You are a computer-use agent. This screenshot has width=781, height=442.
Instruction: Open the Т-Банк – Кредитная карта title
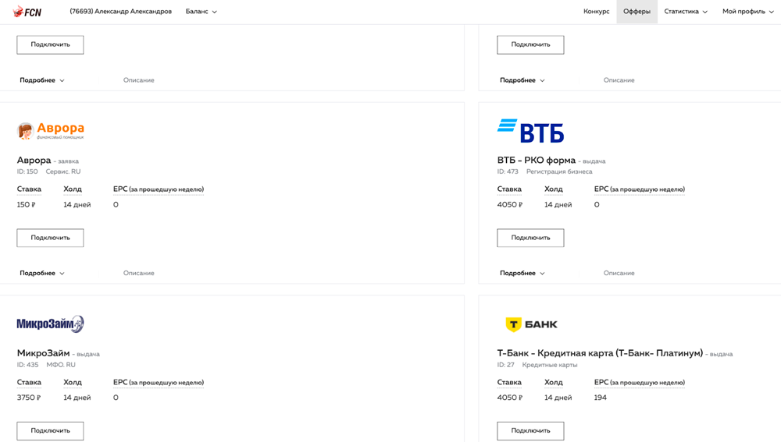pyautogui.click(x=600, y=353)
